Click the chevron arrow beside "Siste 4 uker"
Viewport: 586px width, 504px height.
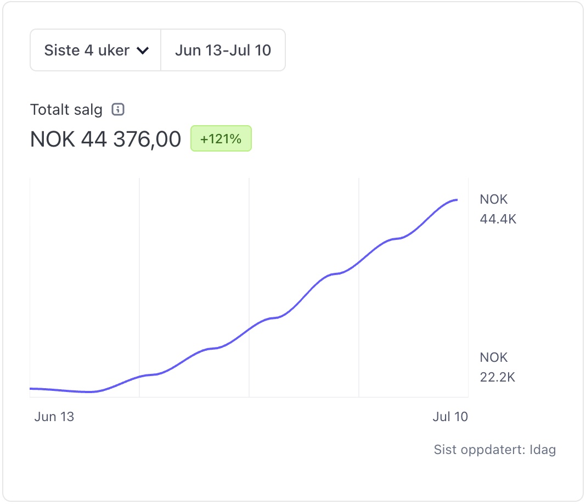pos(143,51)
